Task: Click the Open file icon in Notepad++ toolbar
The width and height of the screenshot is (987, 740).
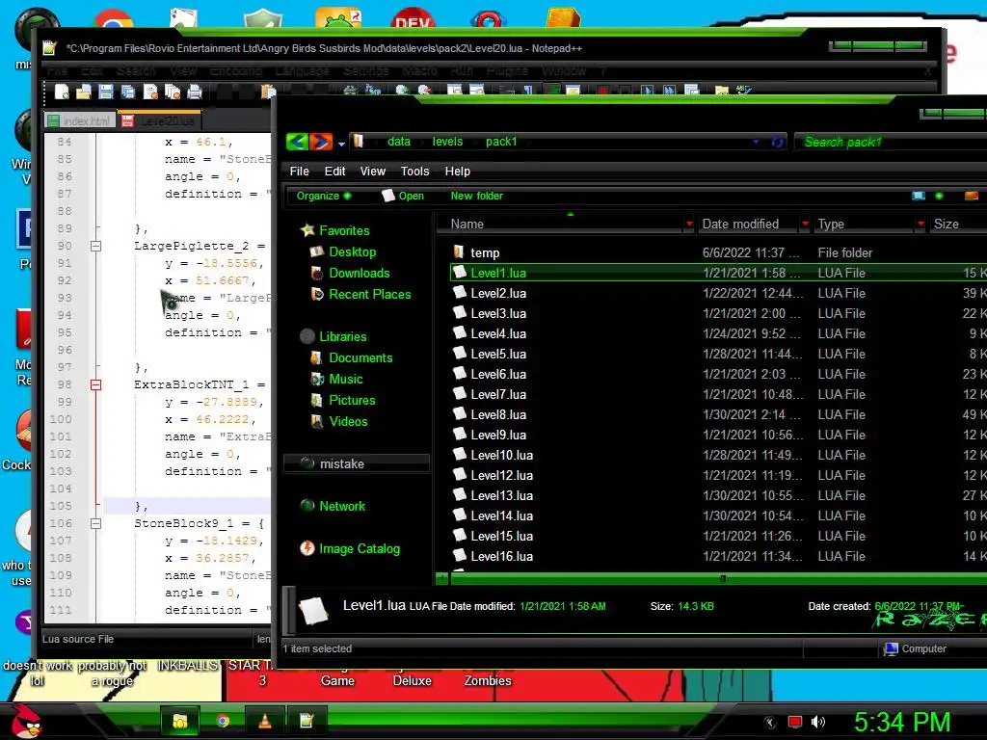Action: 84,92
